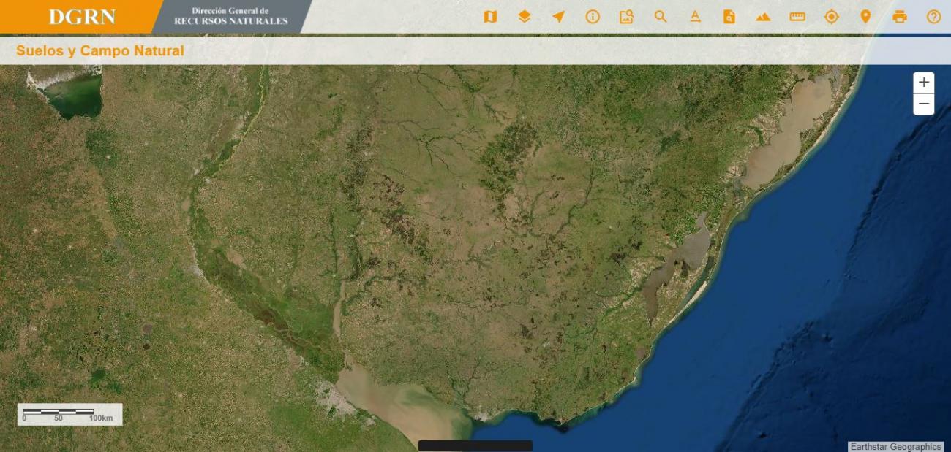
Task: Open the print tool
Action: pyautogui.click(x=900, y=16)
